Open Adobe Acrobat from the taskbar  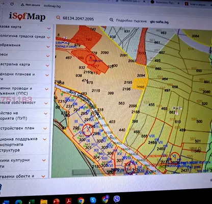tap(69, 201)
